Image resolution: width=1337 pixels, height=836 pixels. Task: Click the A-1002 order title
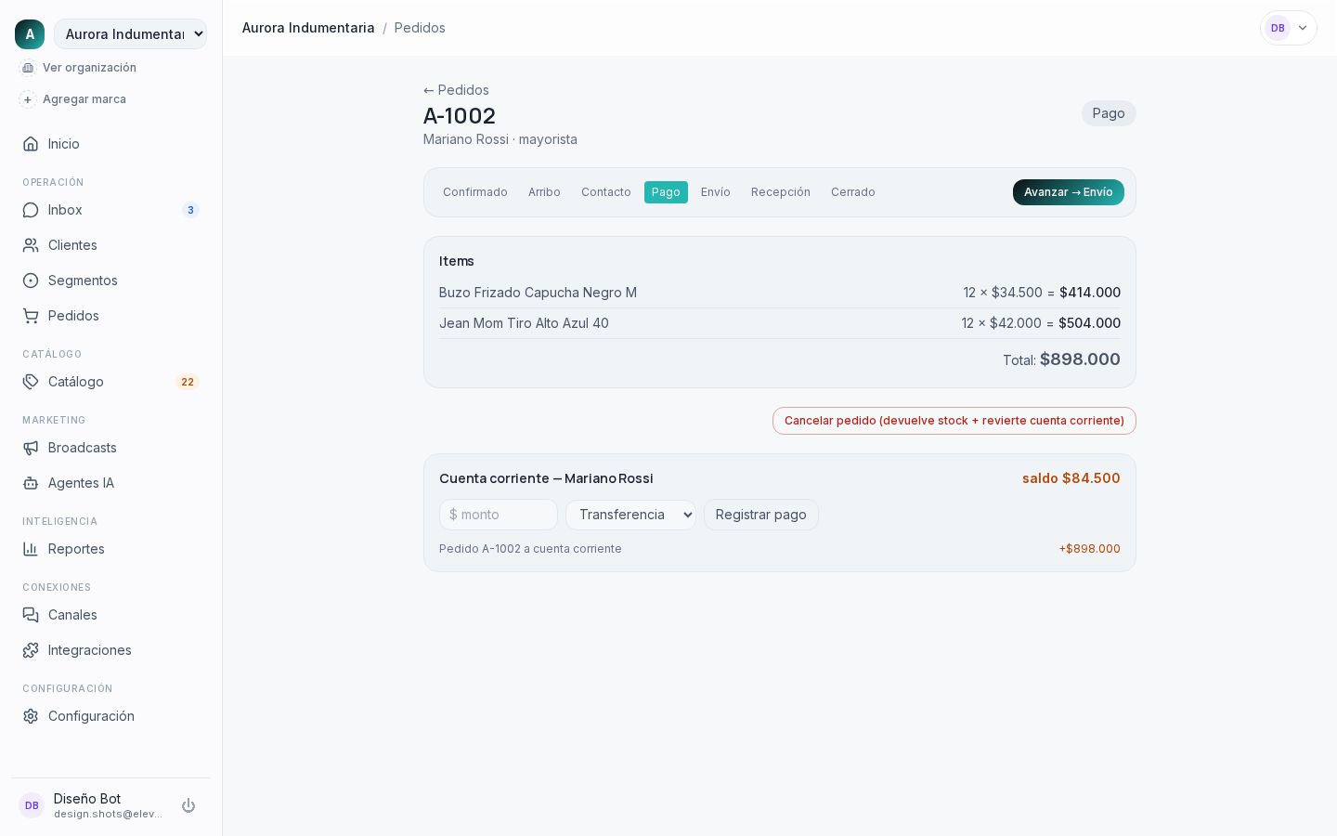460,116
